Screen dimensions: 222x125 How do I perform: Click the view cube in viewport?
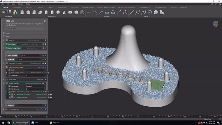[x=215, y=24]
